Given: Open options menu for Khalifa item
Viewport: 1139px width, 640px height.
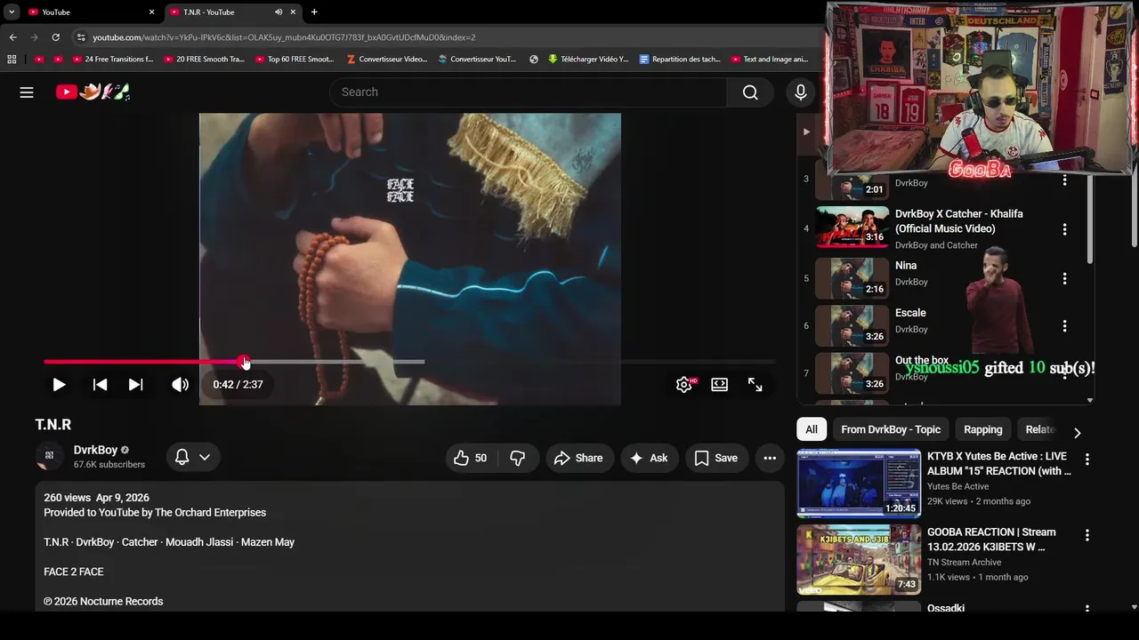Looking at the screenshot, I should point(1064,229).
